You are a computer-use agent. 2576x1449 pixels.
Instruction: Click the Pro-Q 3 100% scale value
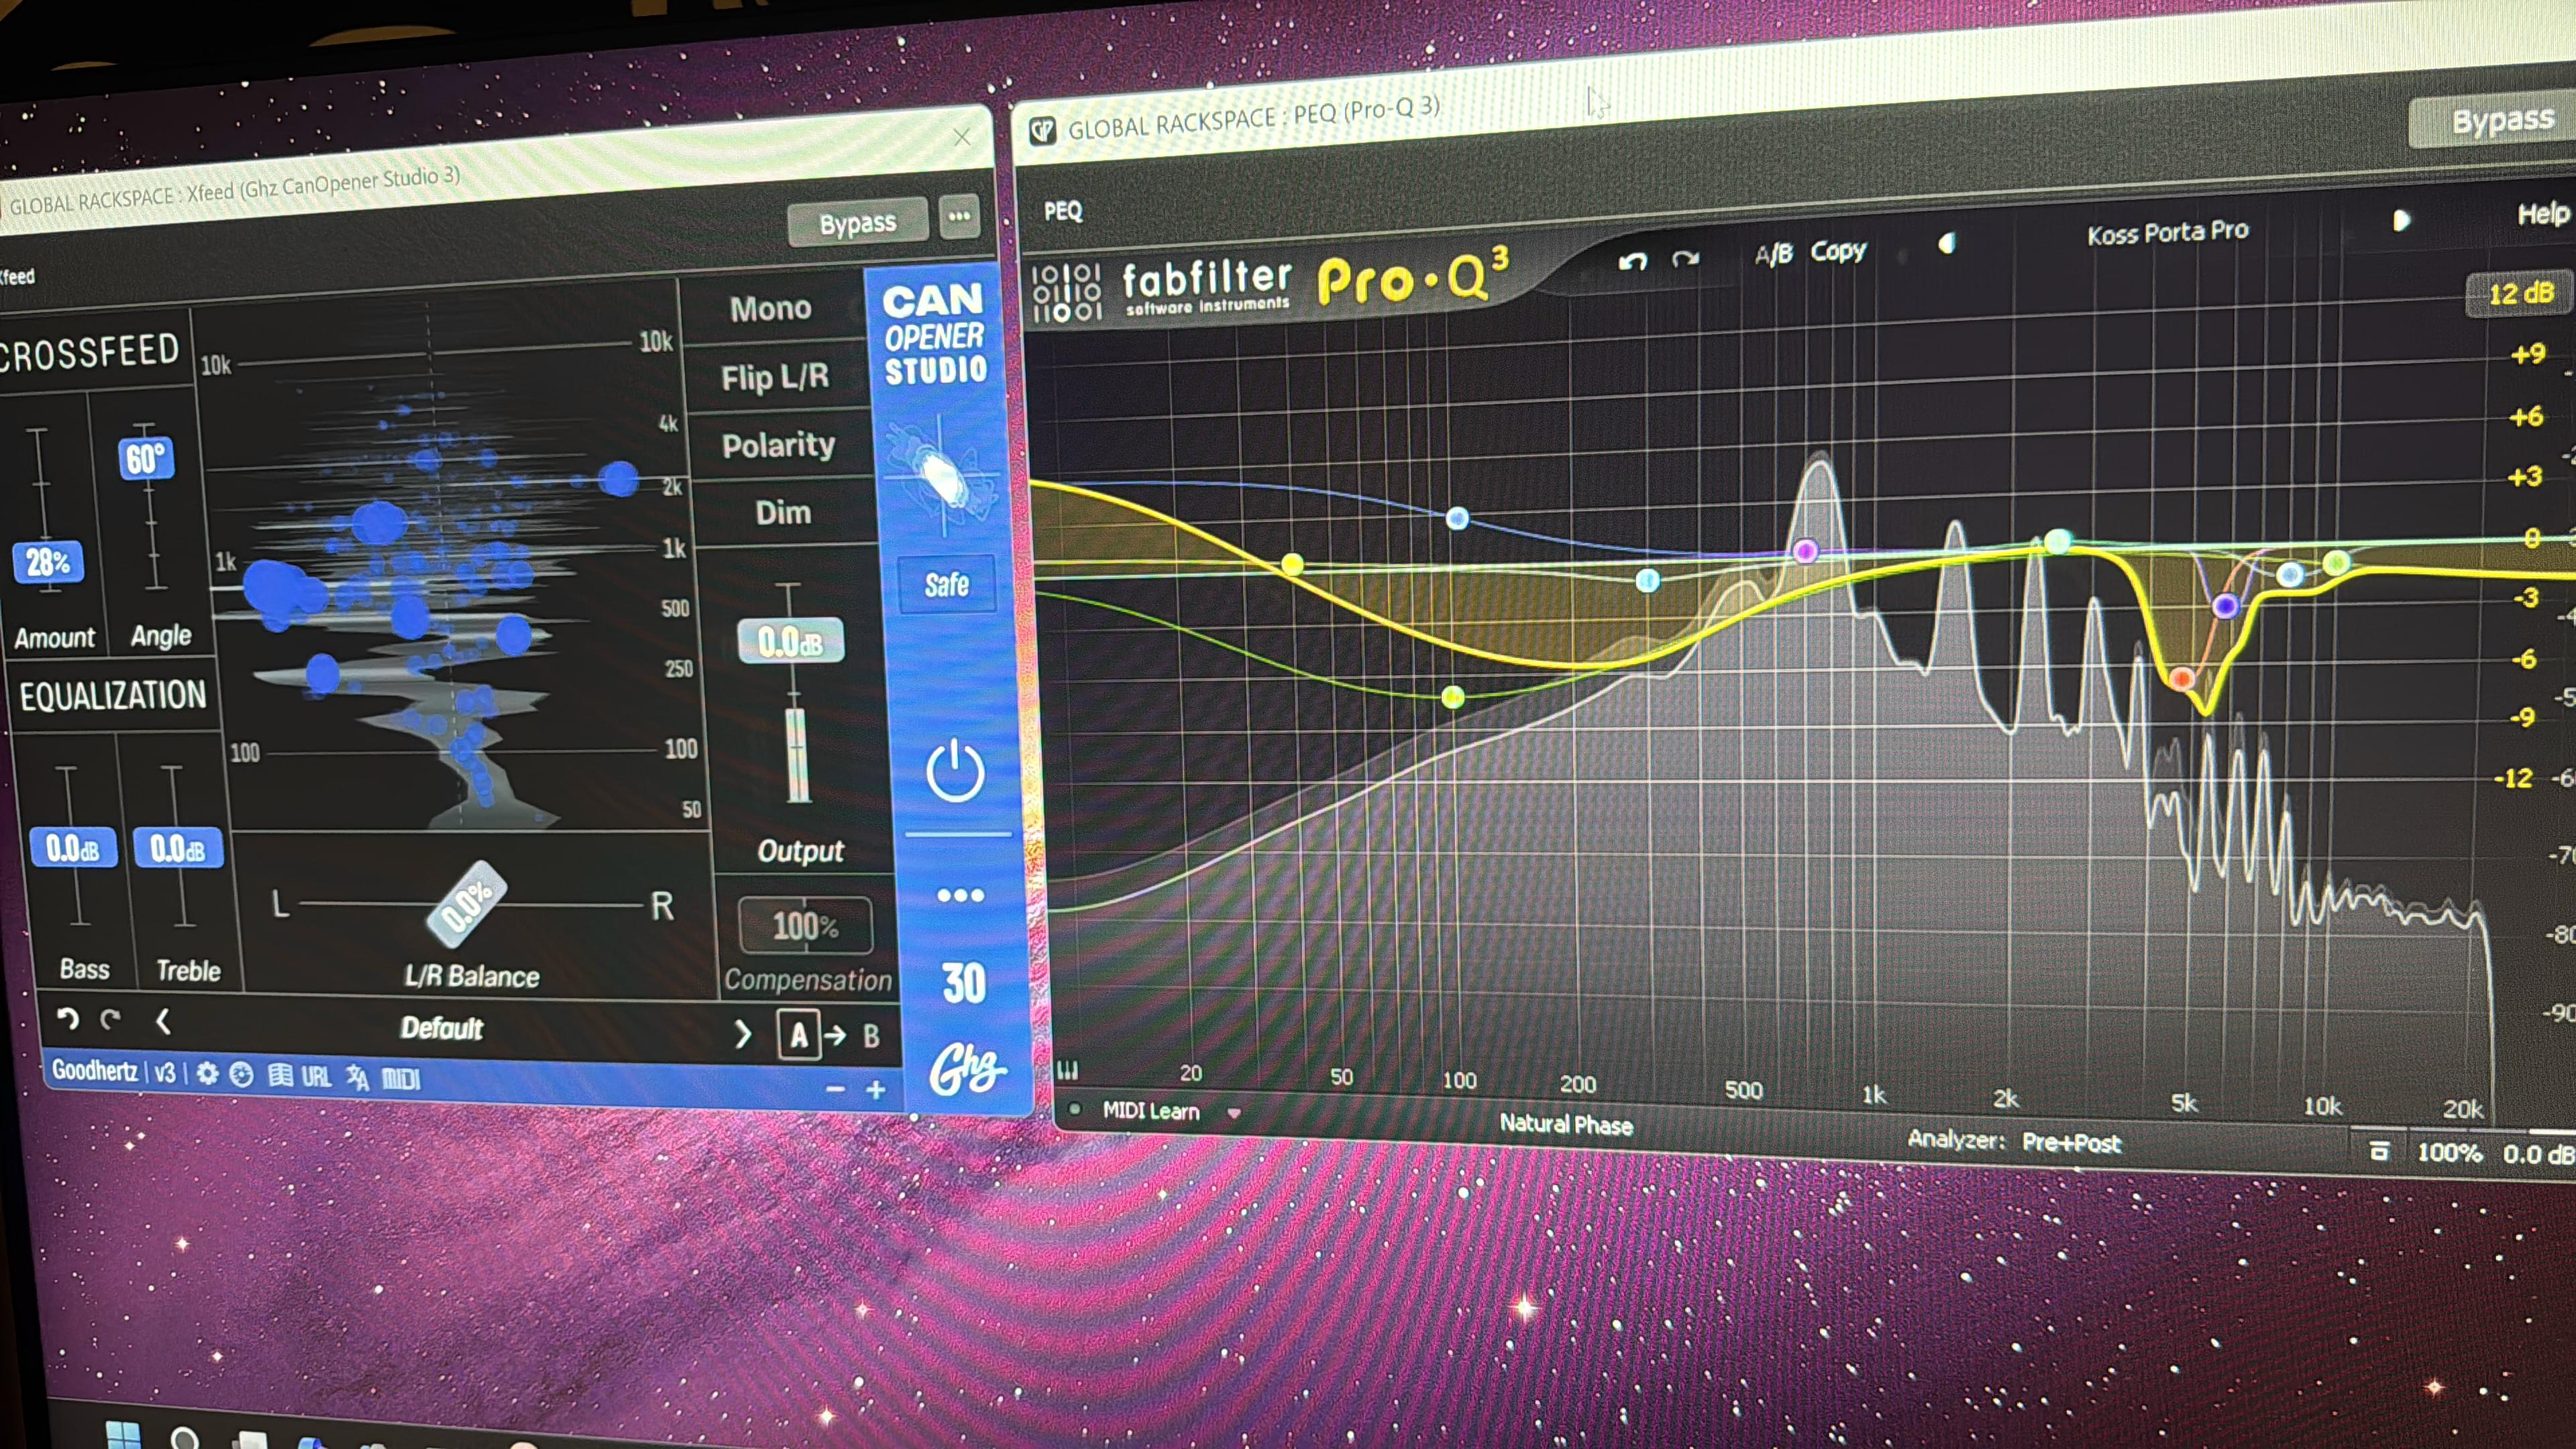click(2449, 1152)
